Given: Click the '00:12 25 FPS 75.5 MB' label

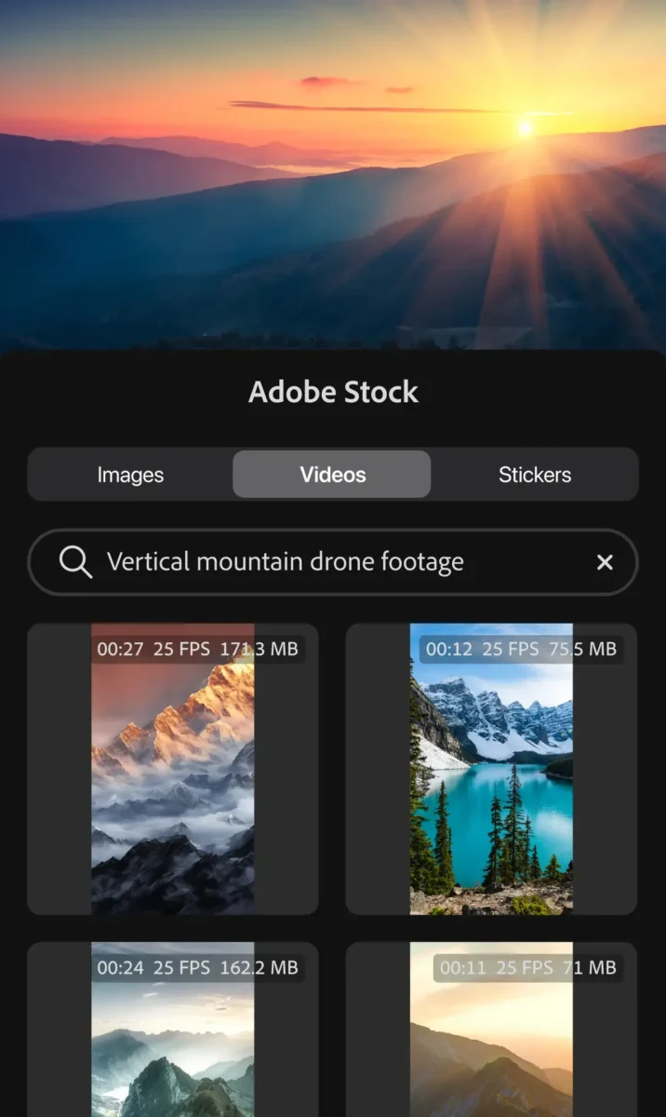Looking at the screenshot, I should 521,650.
